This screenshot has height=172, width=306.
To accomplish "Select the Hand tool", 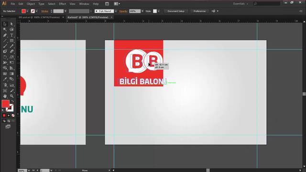I will point(5,96).
